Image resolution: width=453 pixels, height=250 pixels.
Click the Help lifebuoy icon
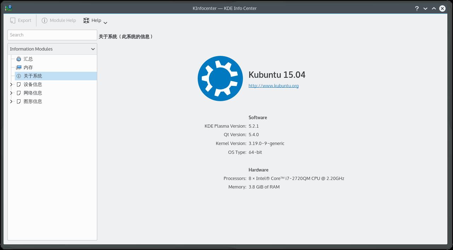(86, 21)
